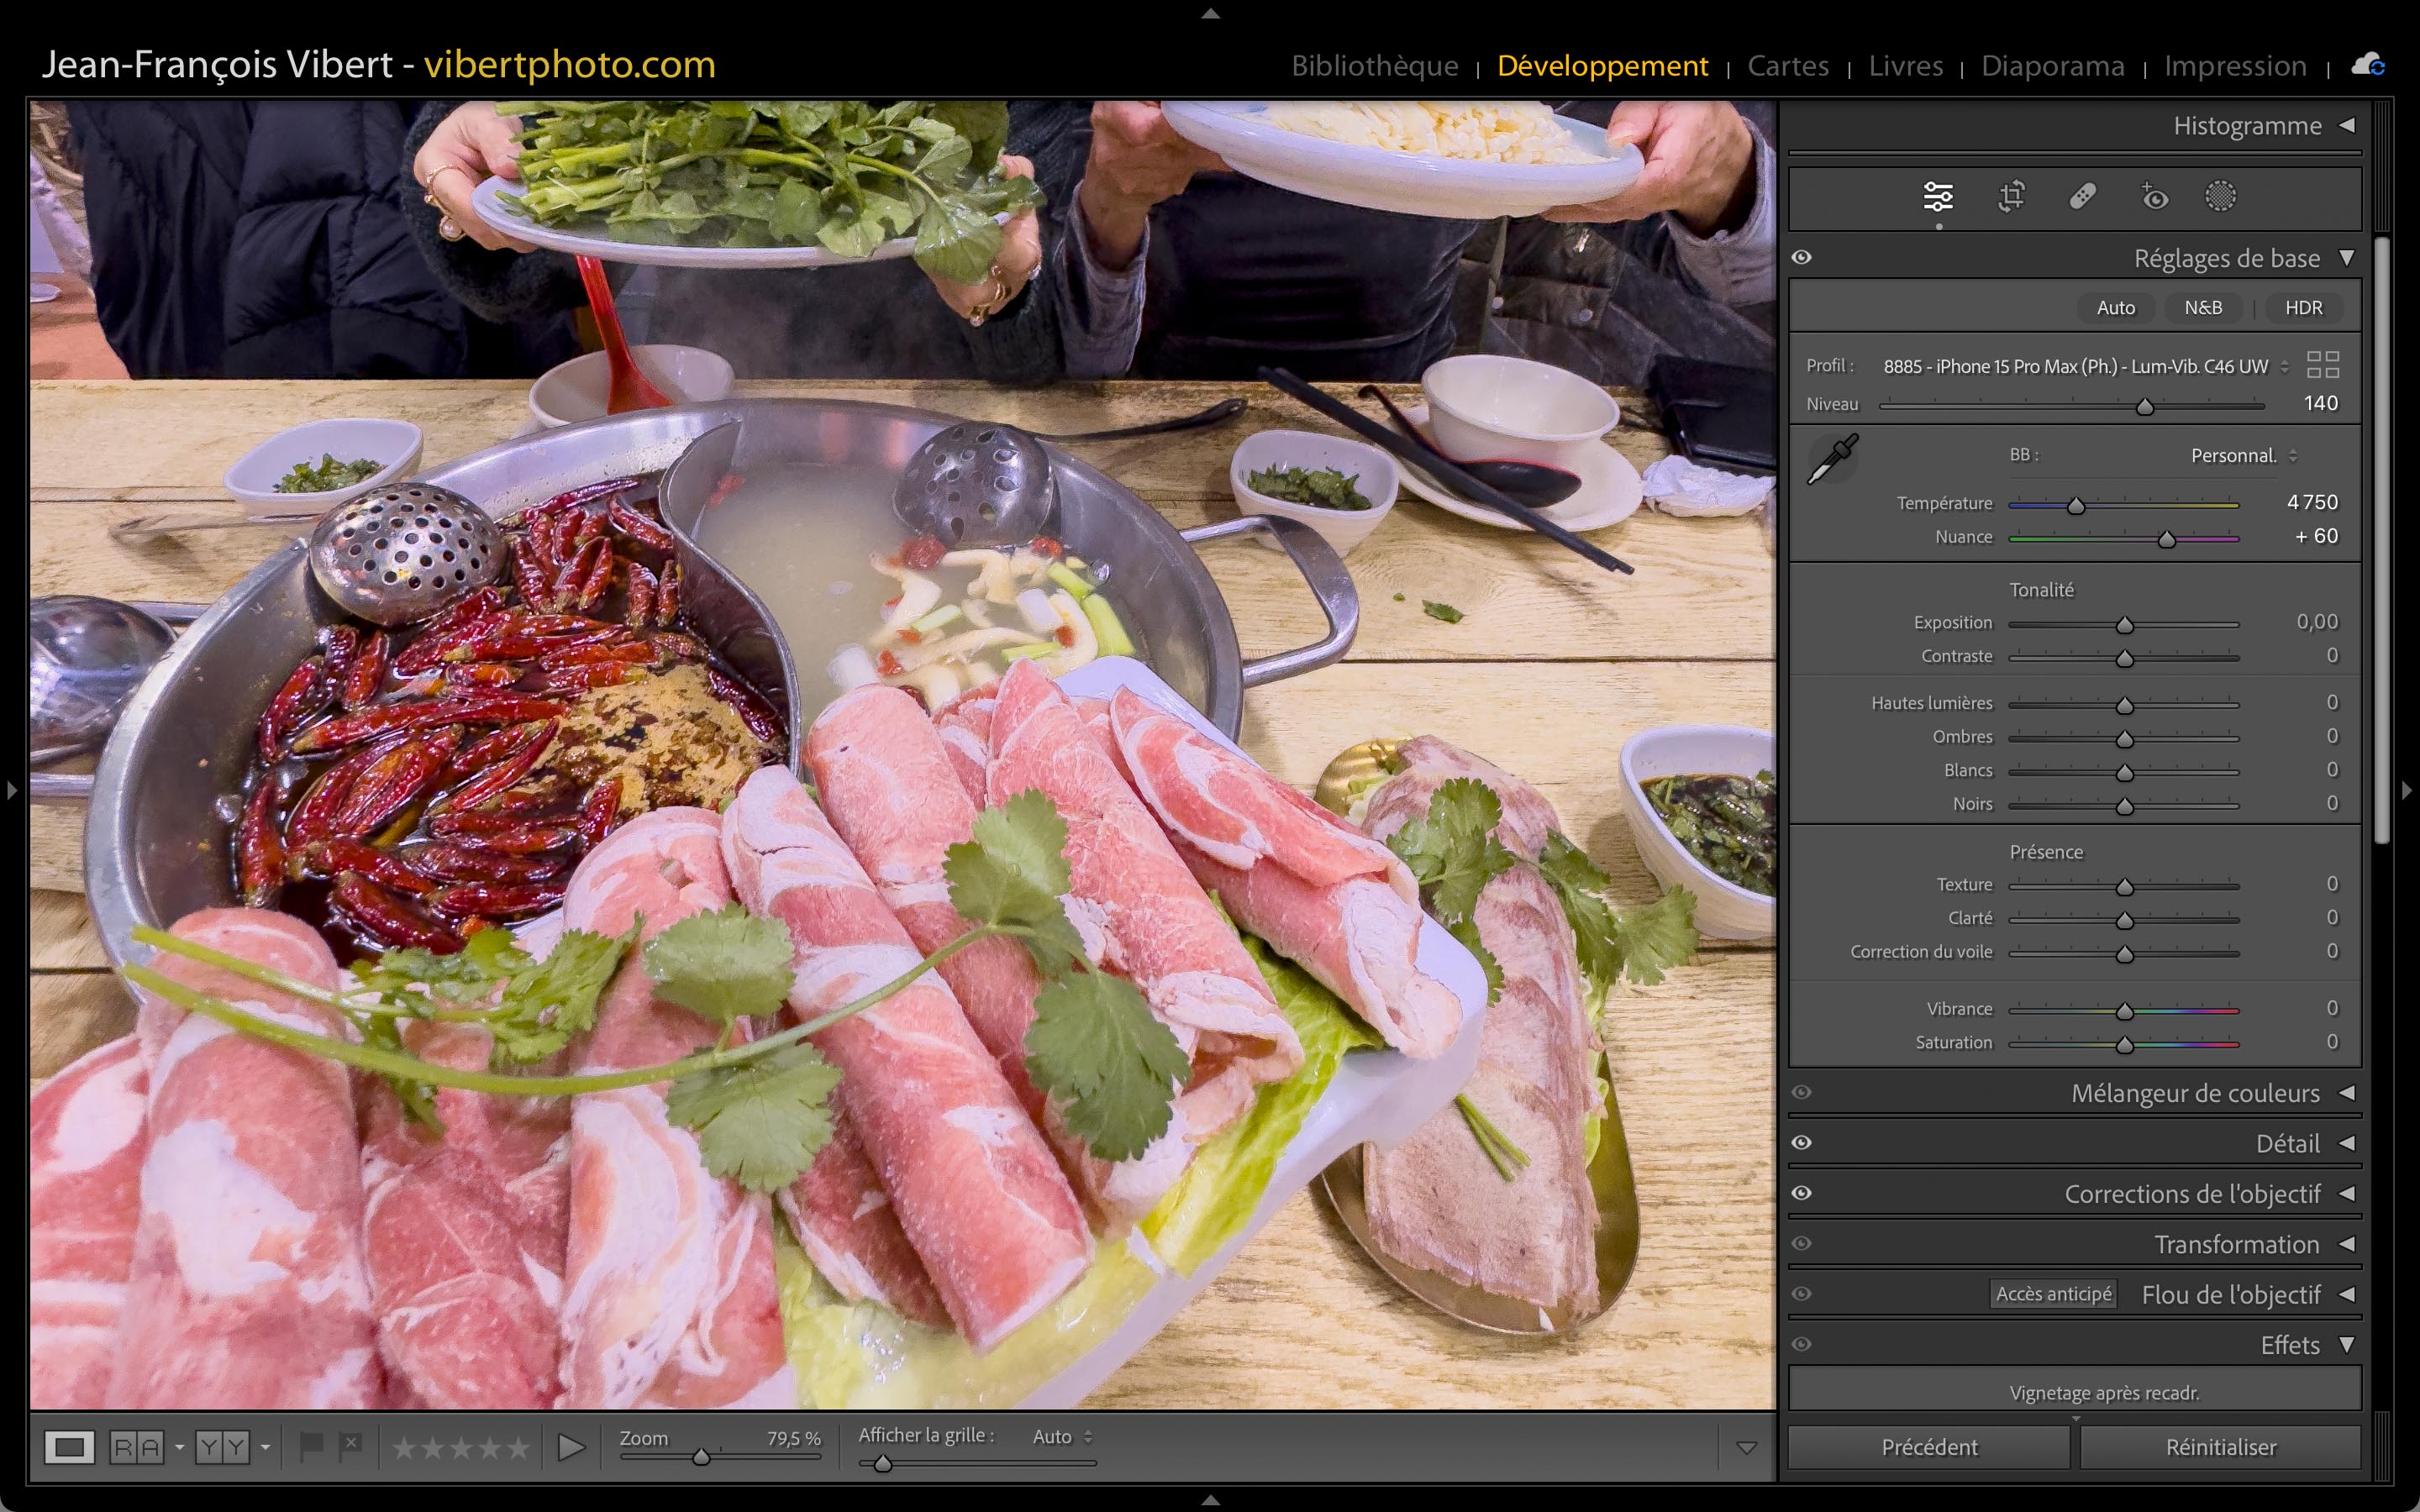Expand the Mélangeur de couleurs panel
This screenshot has width=2420, height=1512.
(2195, 1093)
